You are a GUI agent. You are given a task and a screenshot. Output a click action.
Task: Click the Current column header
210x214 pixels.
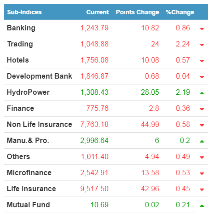[98, 12]
